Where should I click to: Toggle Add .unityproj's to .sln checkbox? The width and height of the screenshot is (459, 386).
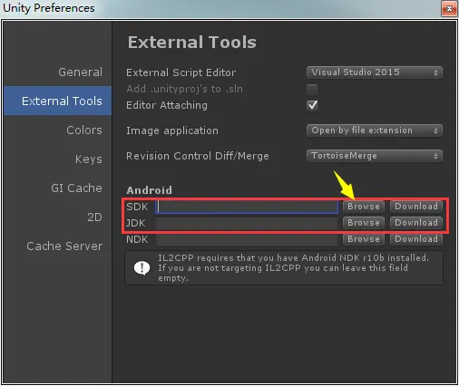click(312, 90)
